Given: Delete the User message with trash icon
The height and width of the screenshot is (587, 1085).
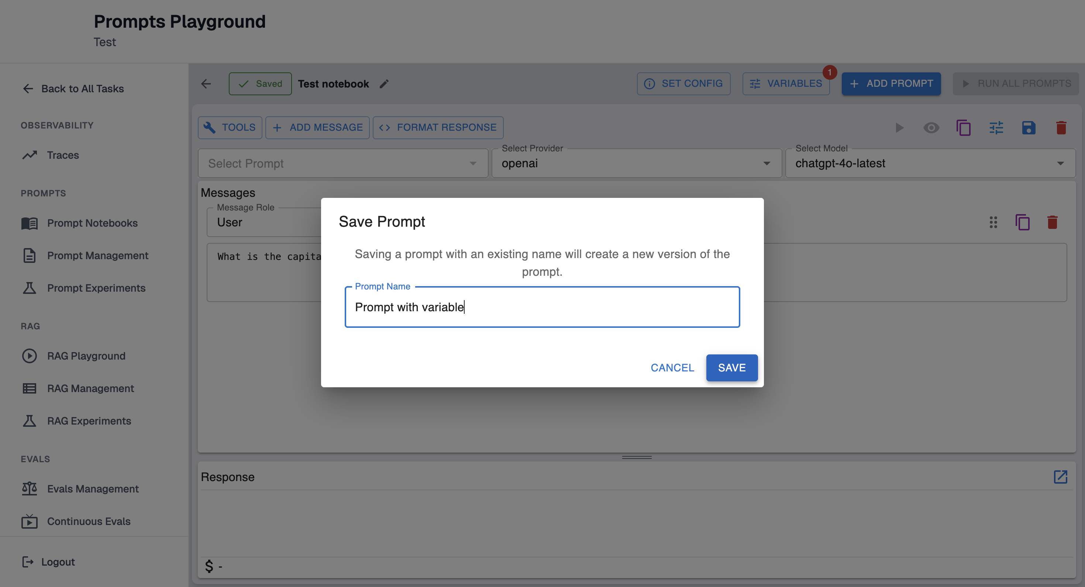Looking at the screenshot, I should point(1052,222).
